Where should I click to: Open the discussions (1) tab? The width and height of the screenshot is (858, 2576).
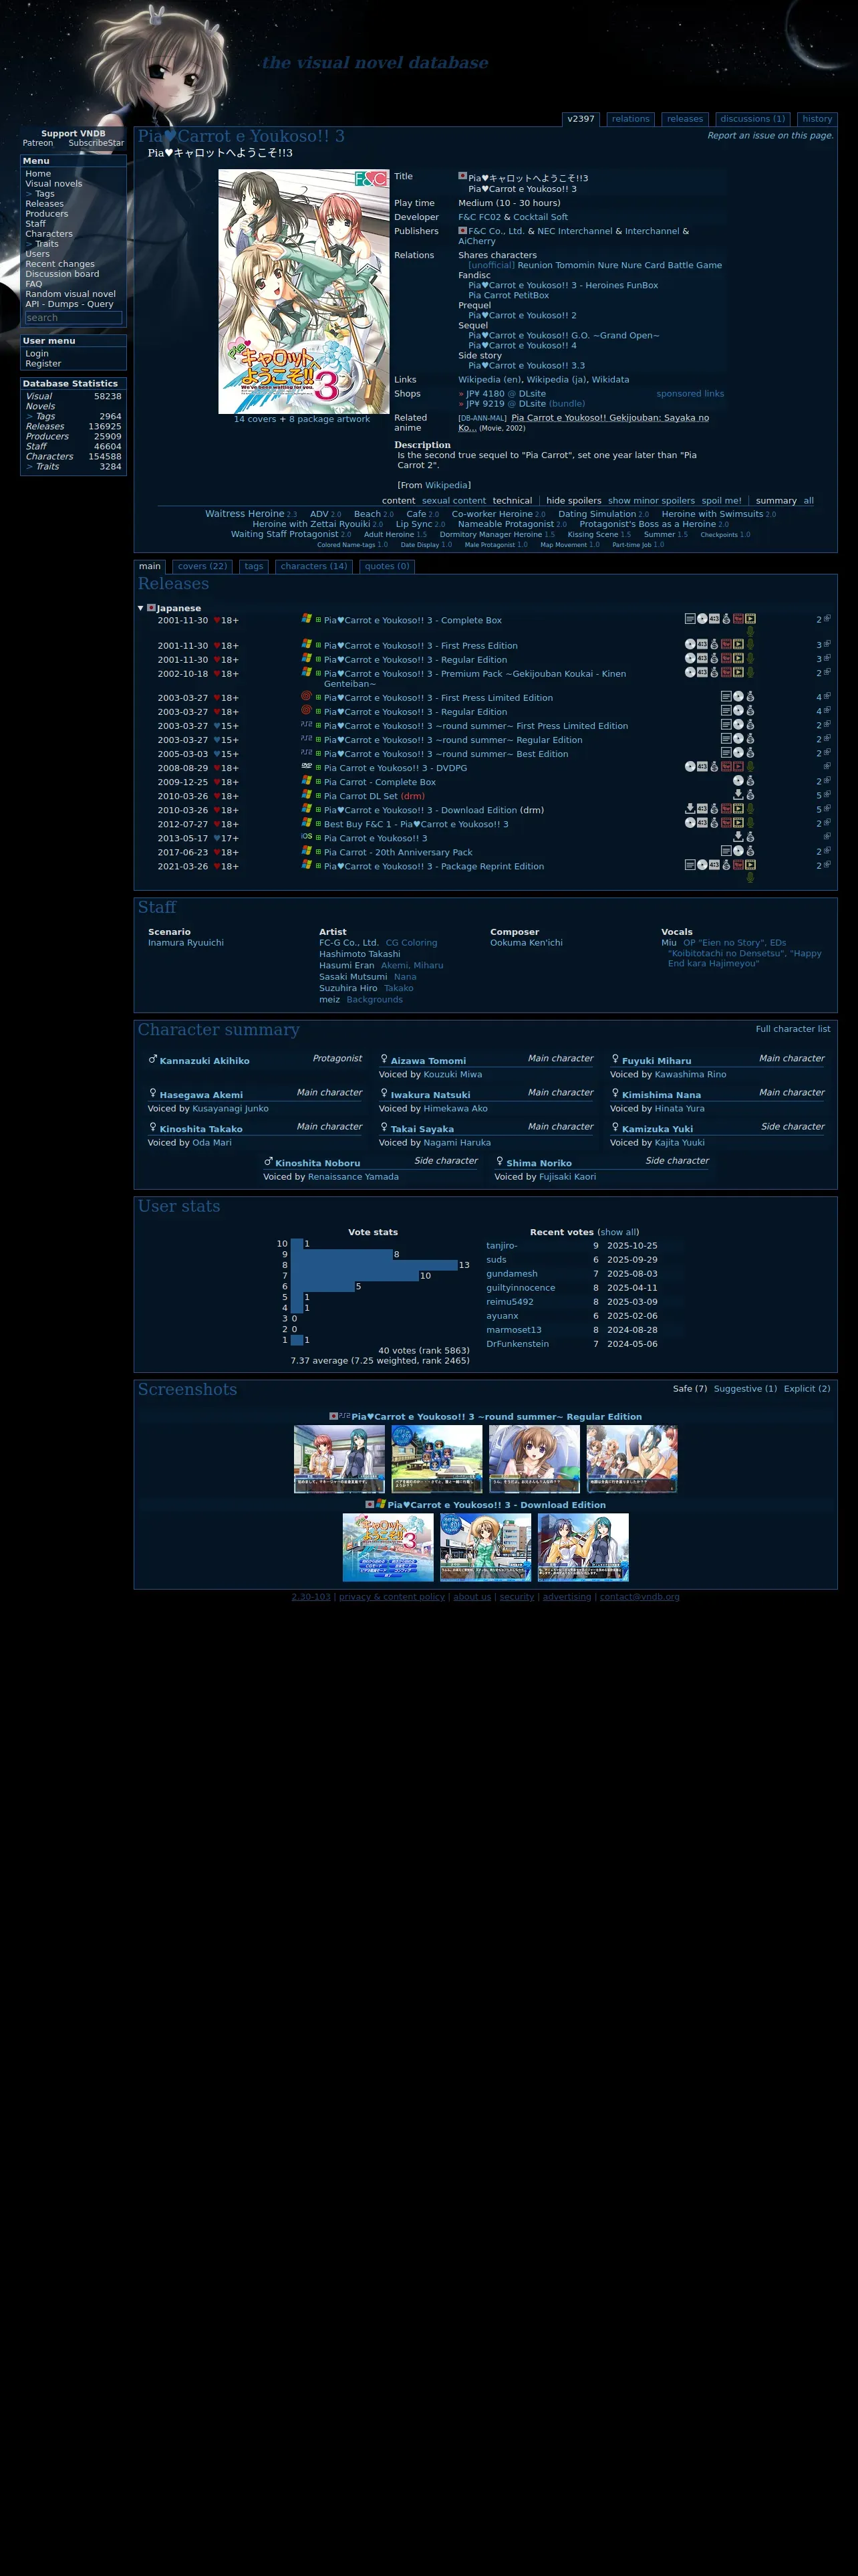752,119
